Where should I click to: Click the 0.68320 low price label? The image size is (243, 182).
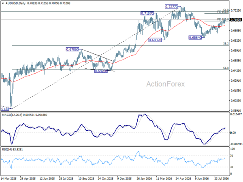click(155, 40)
